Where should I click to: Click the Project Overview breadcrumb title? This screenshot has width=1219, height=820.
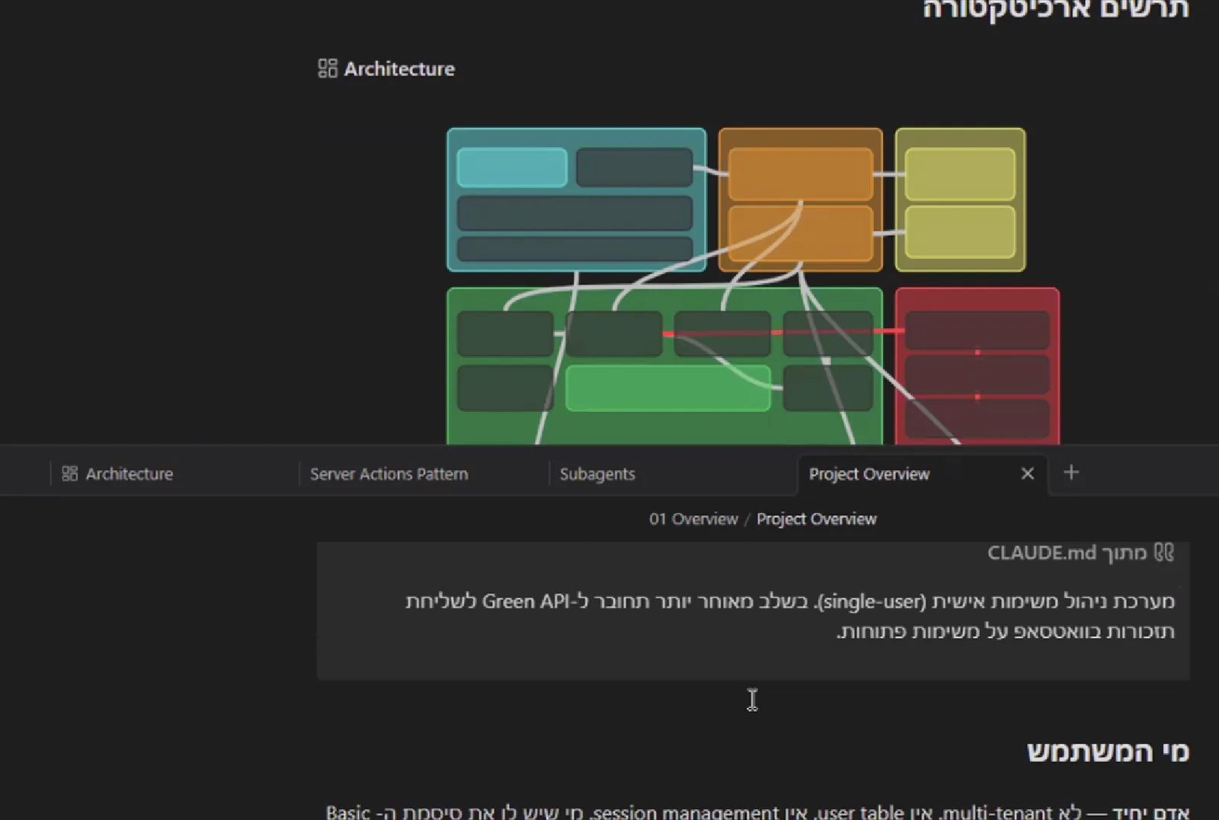pos(817,519)
